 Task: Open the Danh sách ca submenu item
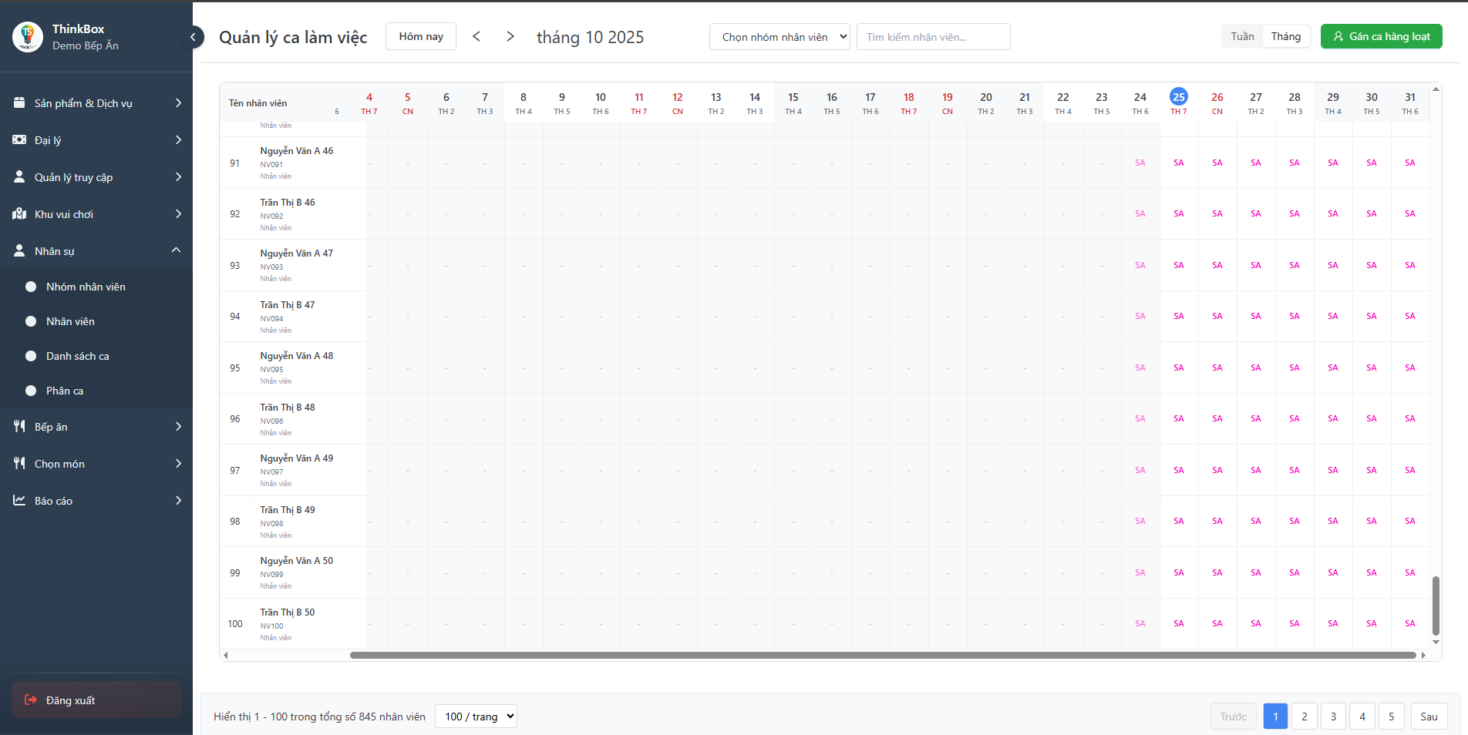click(77, 356)
